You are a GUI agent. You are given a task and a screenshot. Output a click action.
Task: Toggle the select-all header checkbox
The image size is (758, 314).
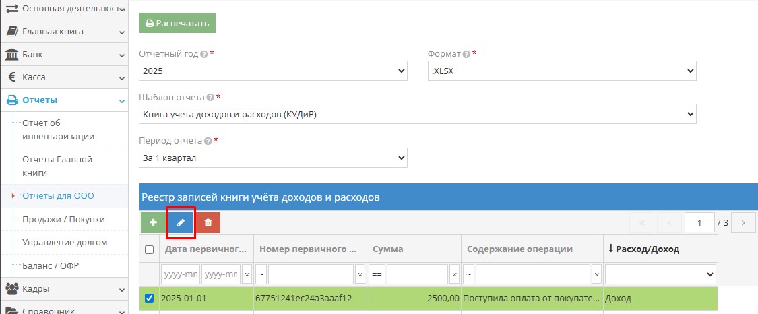coord(150,249)
